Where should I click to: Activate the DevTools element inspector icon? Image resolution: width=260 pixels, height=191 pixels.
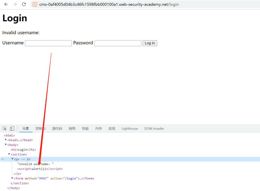click(x=5, y=128)
